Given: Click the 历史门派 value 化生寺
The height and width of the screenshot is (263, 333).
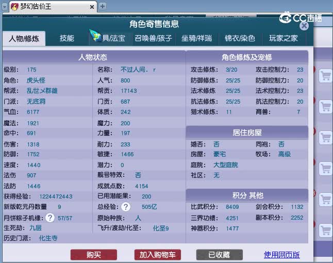Looking at the screenshot, I should click(48, 238).
